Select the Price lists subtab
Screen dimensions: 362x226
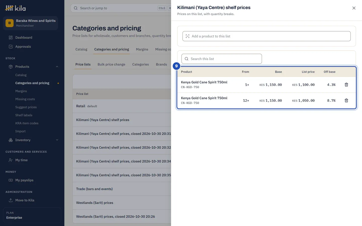(x=83, y=64)
